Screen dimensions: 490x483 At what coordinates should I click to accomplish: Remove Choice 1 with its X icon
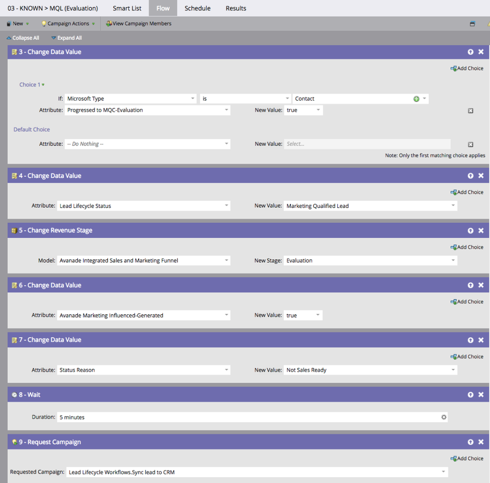(x=470, y=111)
